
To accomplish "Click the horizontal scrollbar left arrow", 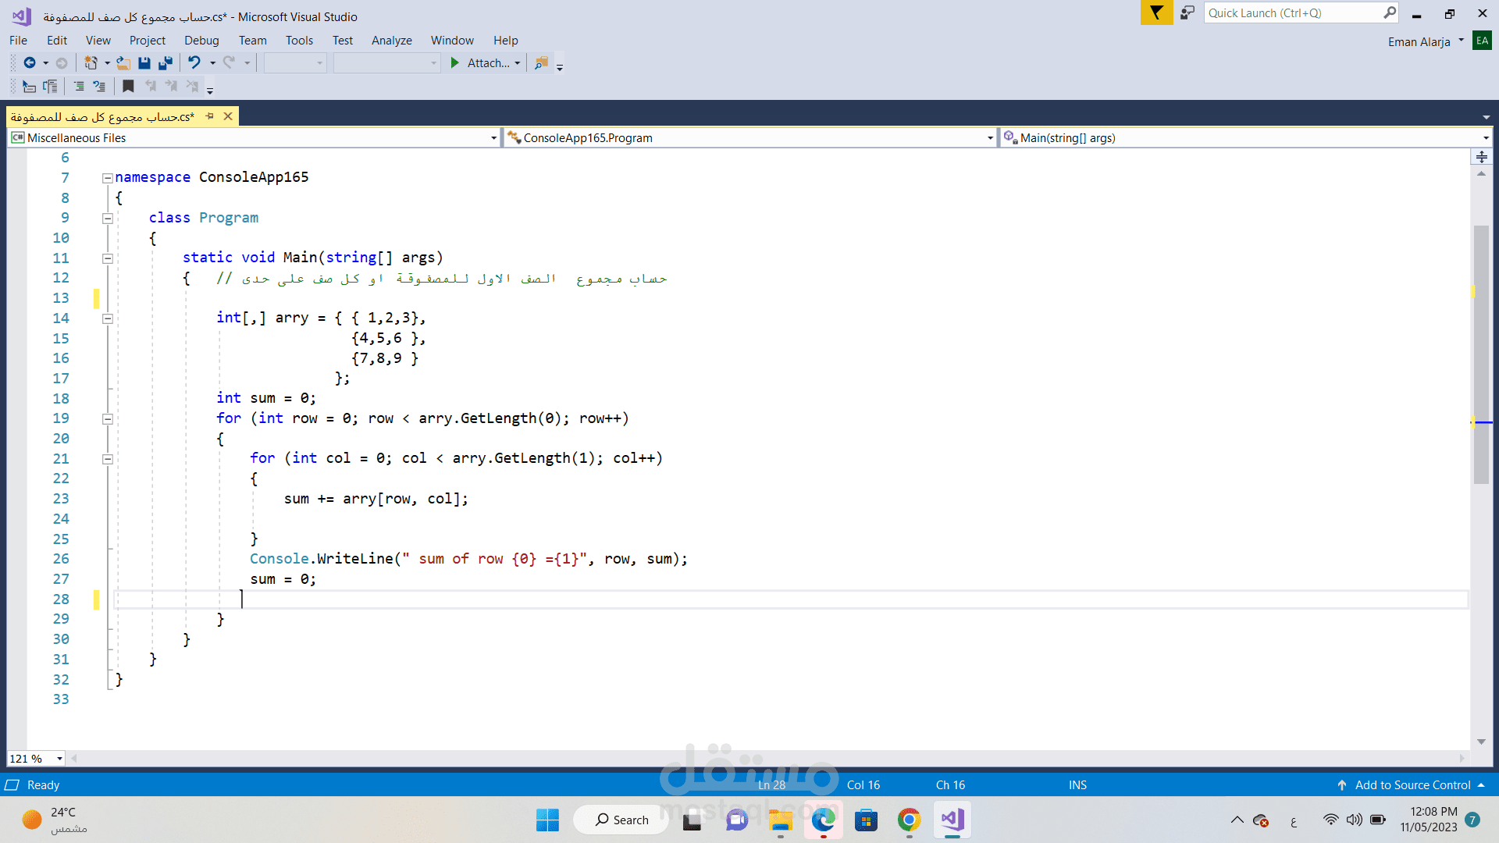I will pyautogui.click(x=74, y=758).
